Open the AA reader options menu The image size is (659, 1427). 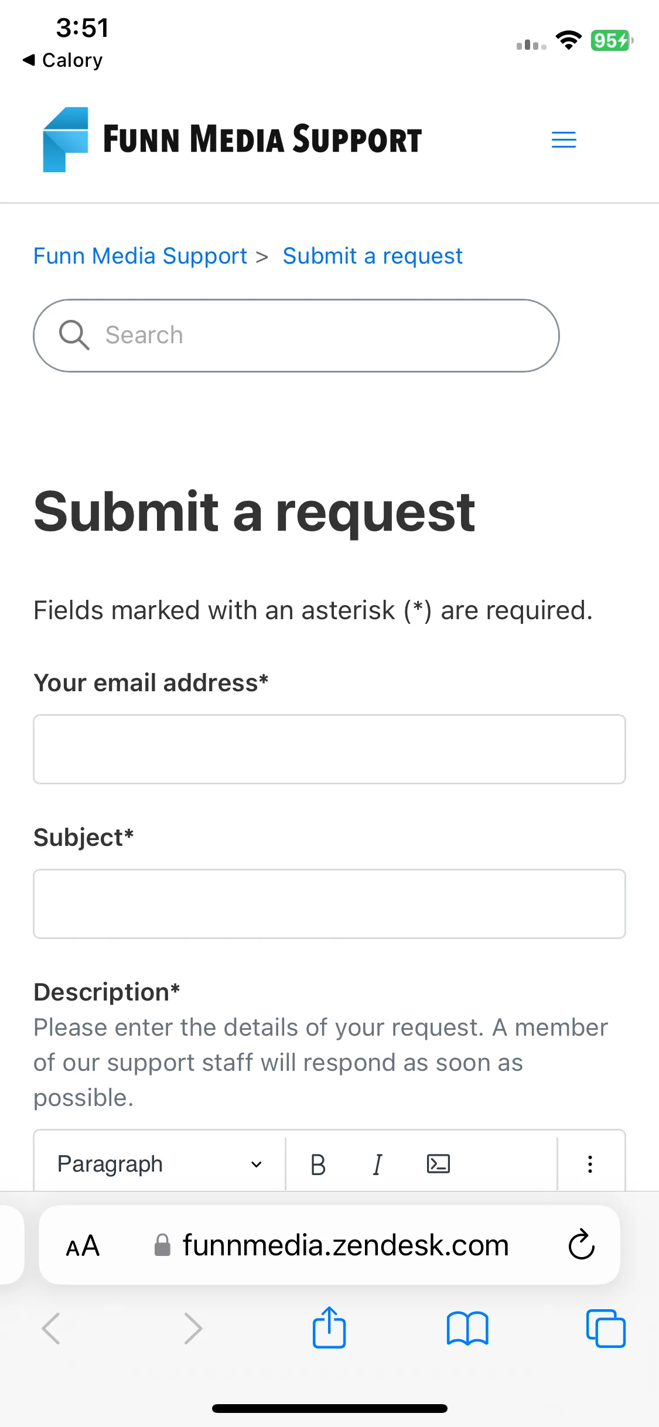83,1245
